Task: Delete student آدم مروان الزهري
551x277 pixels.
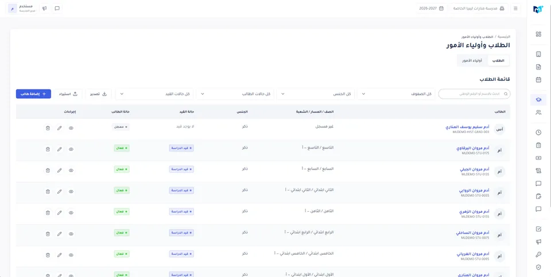Action: click(48, 213)
